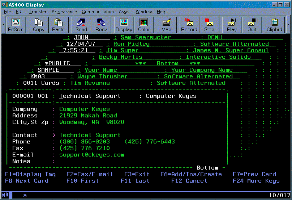Viewport: 292px width, 200px height.
Task: Click the Technical Support name input field
Action: tap(90, 96)
